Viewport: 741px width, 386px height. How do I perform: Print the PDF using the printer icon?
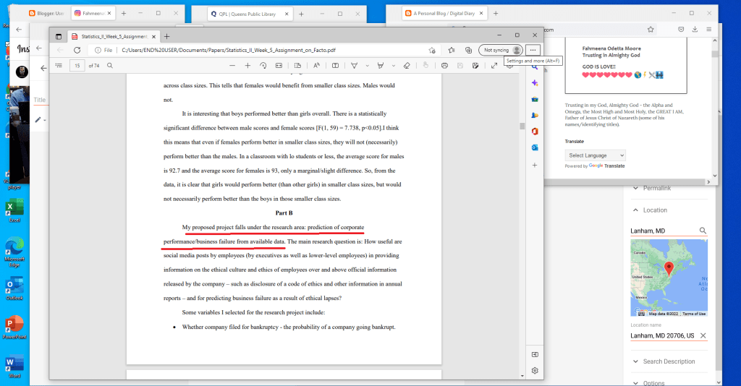coord(444,65)
